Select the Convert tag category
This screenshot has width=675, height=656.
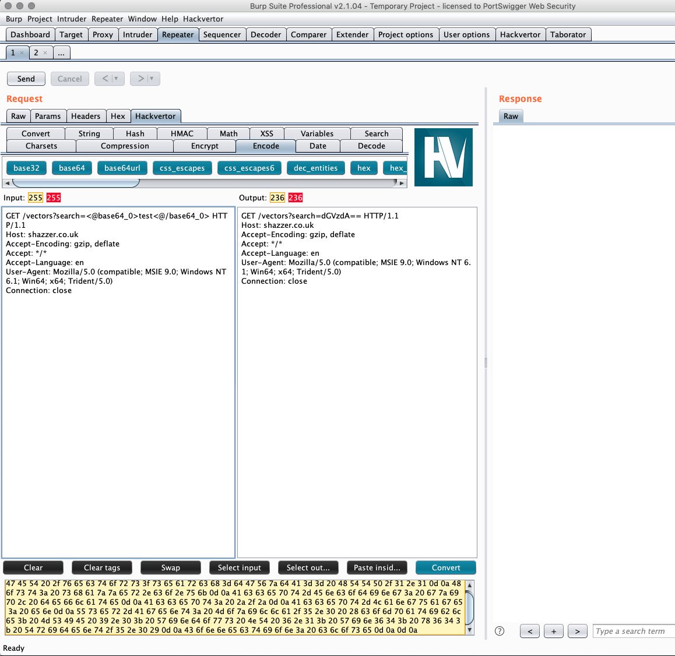[x=36, y=133]
